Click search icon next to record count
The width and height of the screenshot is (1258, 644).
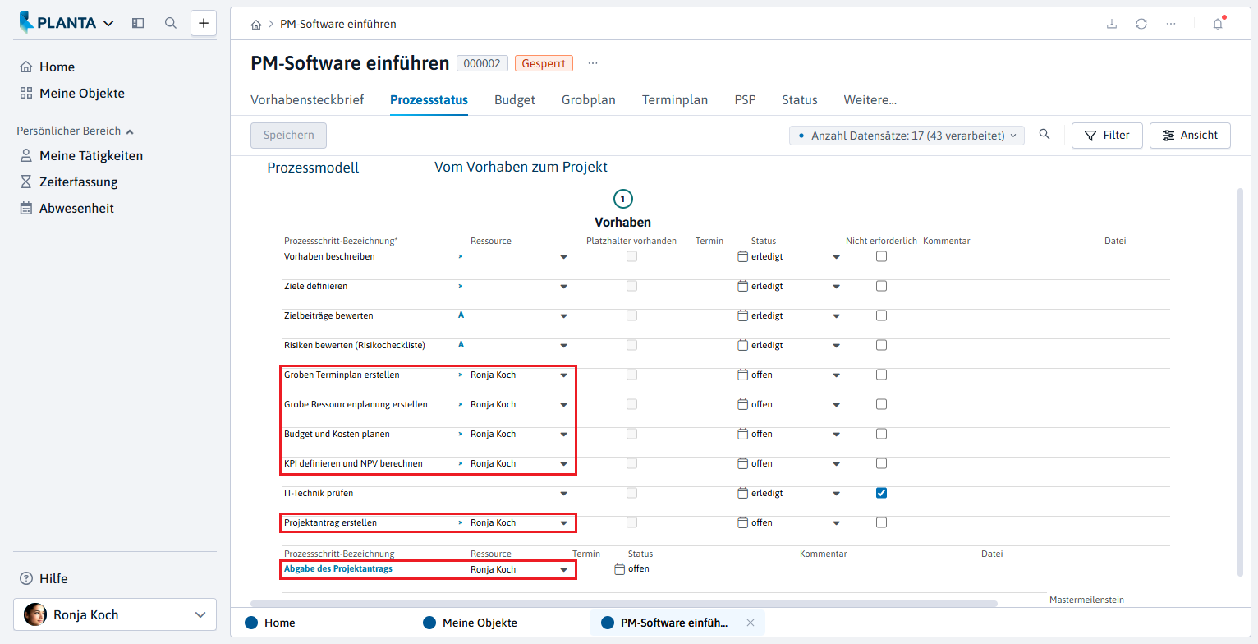tap(1045, 135)
